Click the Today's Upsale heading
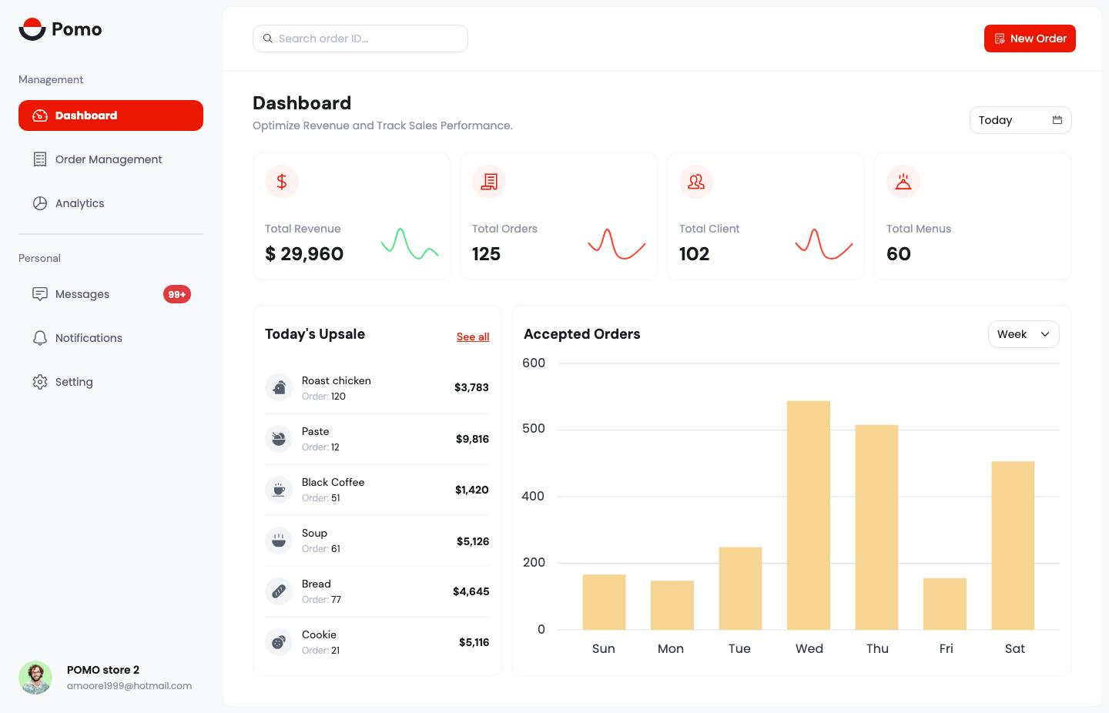The image size is (1109, 713). tap(315, 334)
